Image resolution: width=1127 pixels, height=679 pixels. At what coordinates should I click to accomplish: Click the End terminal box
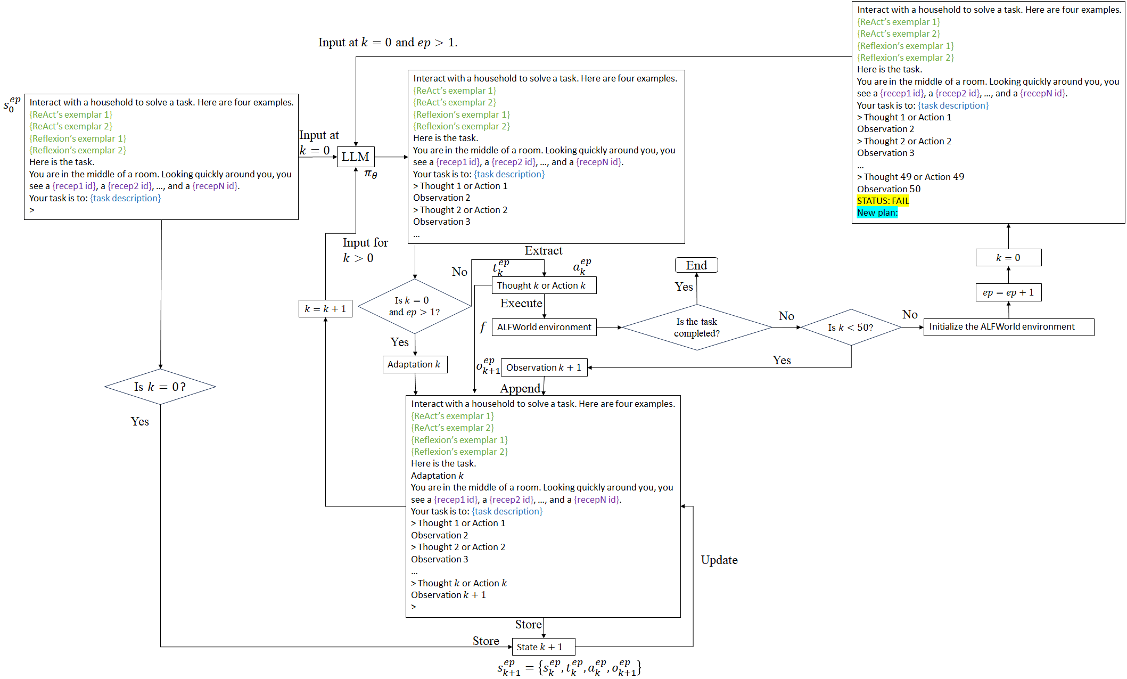click(x=696, y=265)
